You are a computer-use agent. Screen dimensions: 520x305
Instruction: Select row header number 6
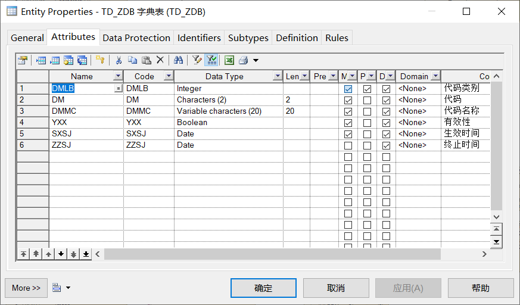pos(33,145)
